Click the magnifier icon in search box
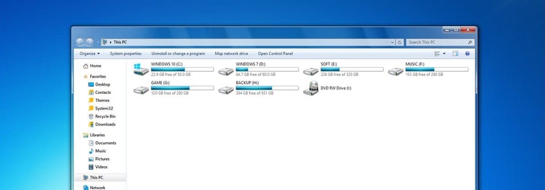This screenshot has height=190, width=545. click(x=470, y=42)
